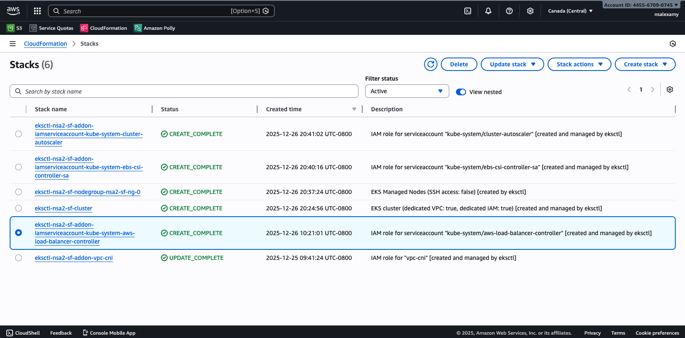The image size is (685, 338).
Task: Open the S3 shortcut
Action: coord(14,28)
